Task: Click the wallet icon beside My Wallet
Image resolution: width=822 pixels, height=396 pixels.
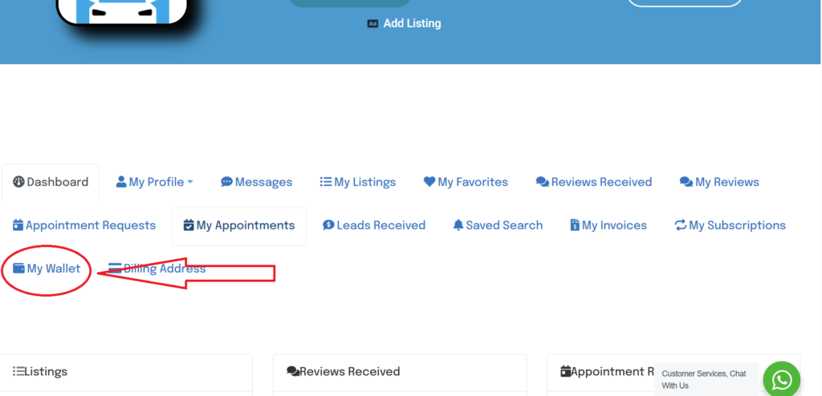Action: (x=18, y=269)
